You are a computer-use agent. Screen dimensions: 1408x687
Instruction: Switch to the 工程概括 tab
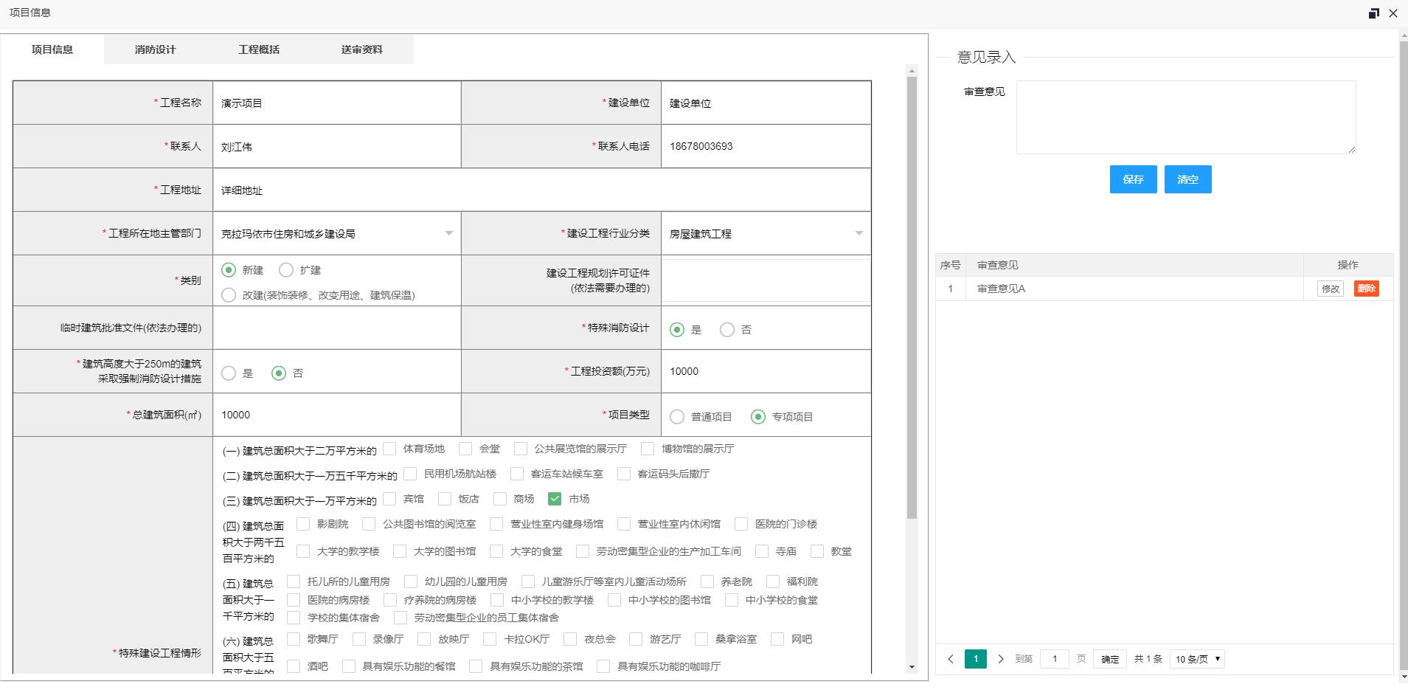click(x=259, y=49)
